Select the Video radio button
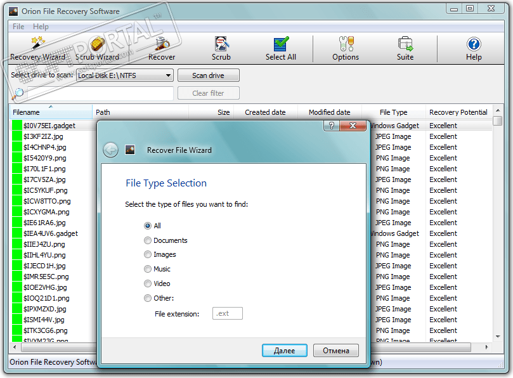Image resolution: width=513 pixels, height=378 pixels. pos(148,283)
